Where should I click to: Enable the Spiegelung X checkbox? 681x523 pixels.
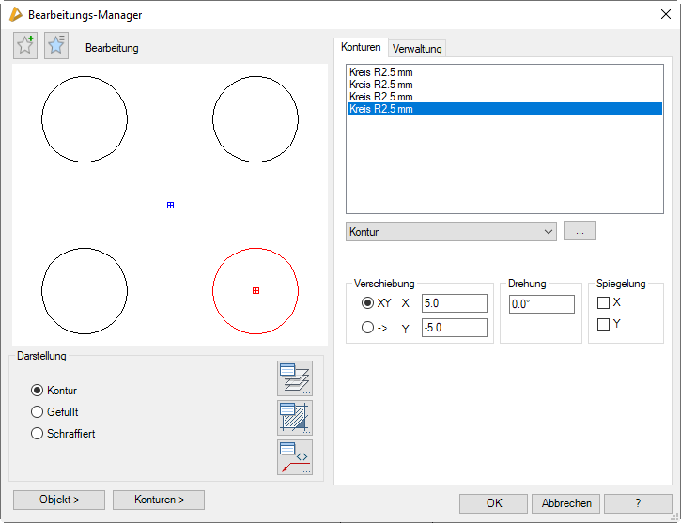click(x=604, y=303)
